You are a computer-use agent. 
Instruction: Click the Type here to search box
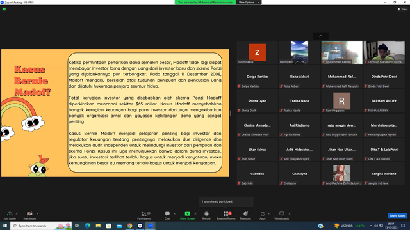coord(41,226)
